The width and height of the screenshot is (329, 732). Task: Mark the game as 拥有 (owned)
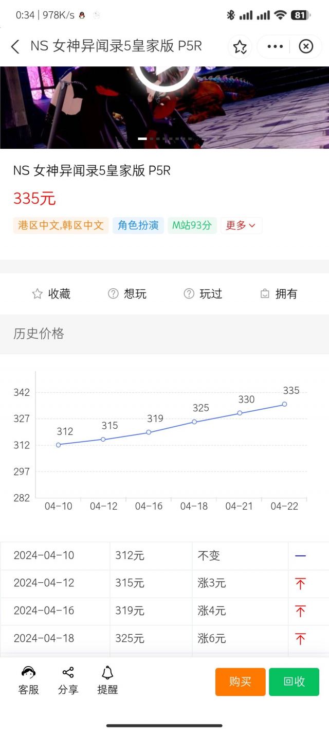pyautogui.click(x=278, y=294)
